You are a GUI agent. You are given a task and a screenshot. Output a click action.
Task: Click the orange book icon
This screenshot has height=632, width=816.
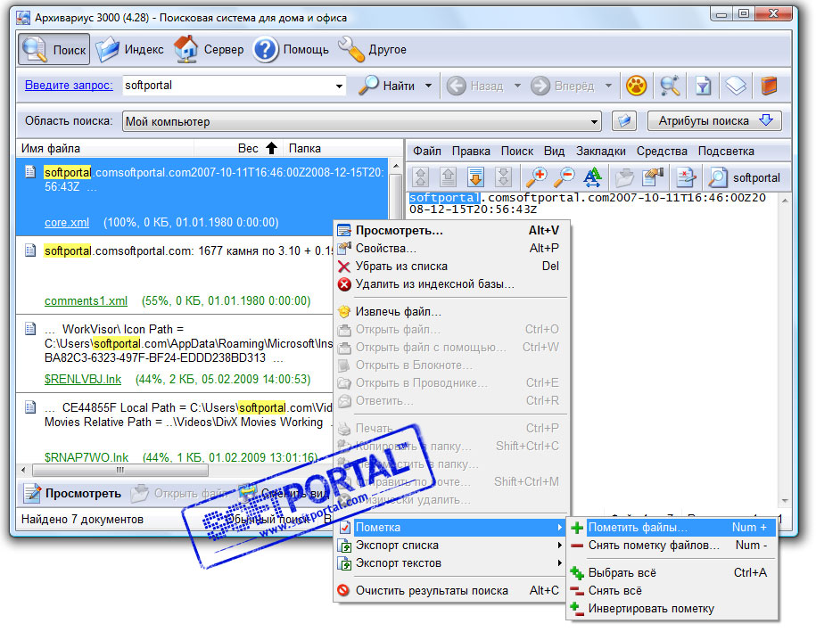click(x=769, y=86)
